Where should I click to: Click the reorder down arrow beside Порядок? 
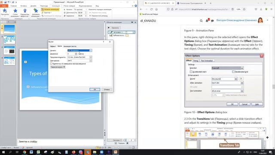127,143
